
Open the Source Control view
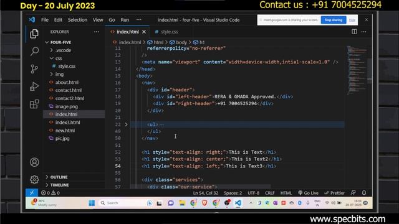[x=34, y=69]
